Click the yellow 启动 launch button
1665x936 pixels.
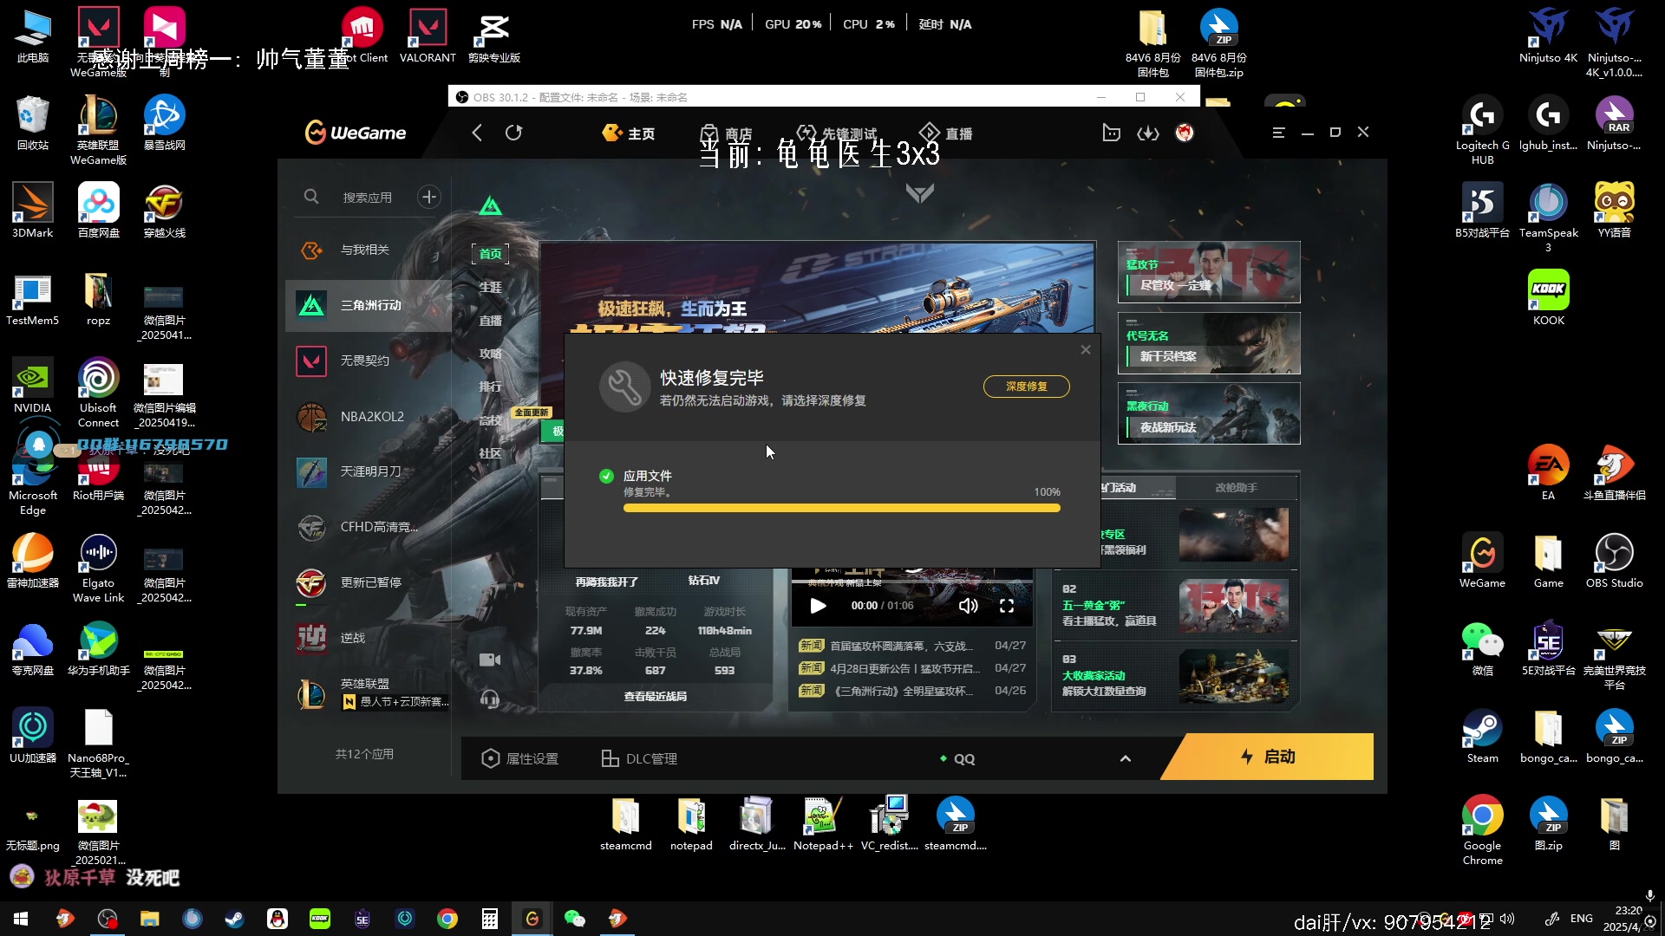(x=1268, y=757)
